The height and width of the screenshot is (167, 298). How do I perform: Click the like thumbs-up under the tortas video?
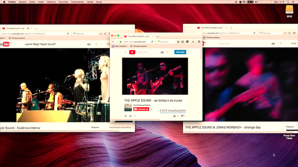click(174, 116)
